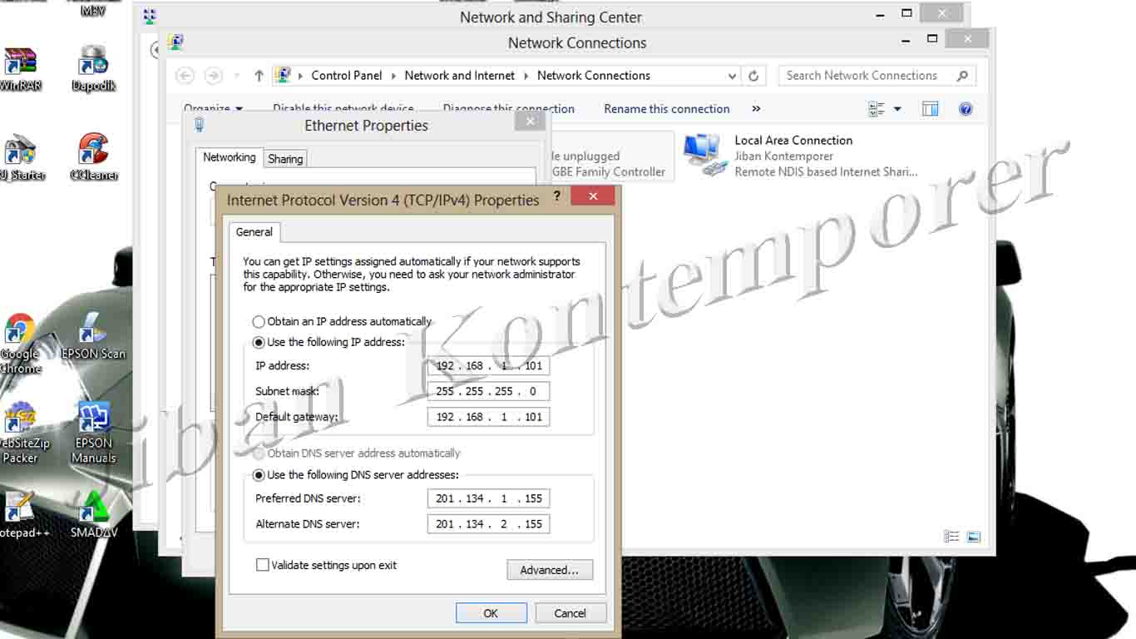Click the help question mark in IPv4 Properties
1136x639 pixels.
coord(556,196)
